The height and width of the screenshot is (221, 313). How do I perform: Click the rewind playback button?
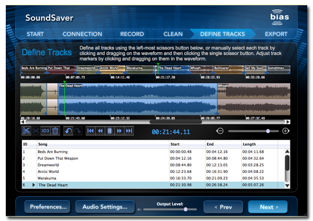click(x=100, y=131)
